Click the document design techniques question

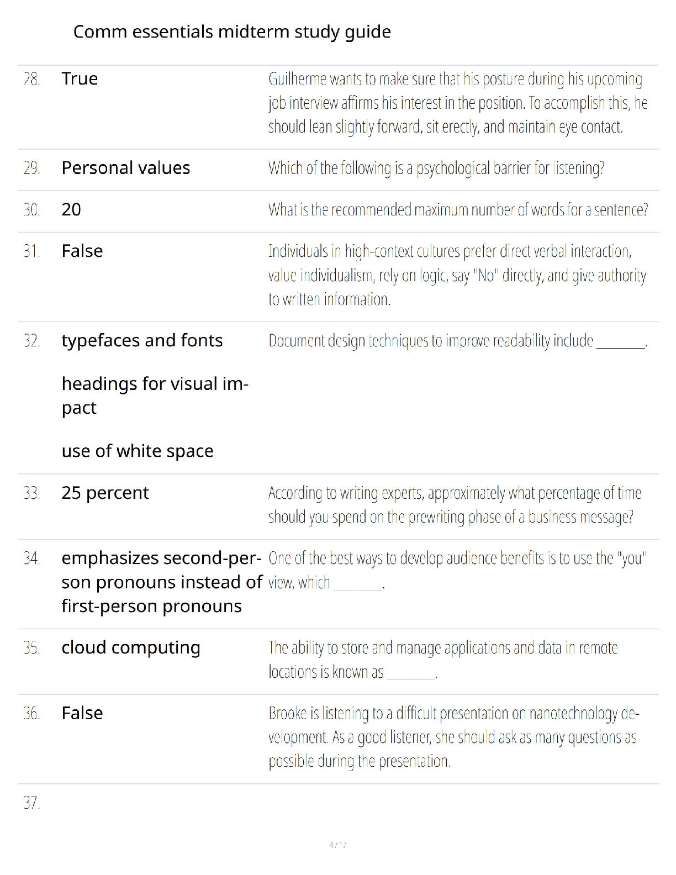pyautogui.click(x=458, y=341)
